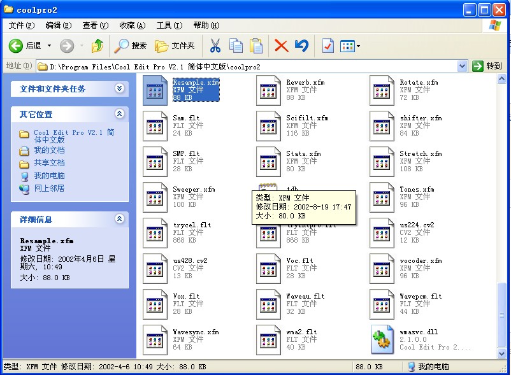Click the Paste clipboard icon
Viewport: 511px width, 375px height.
(256, 46)
